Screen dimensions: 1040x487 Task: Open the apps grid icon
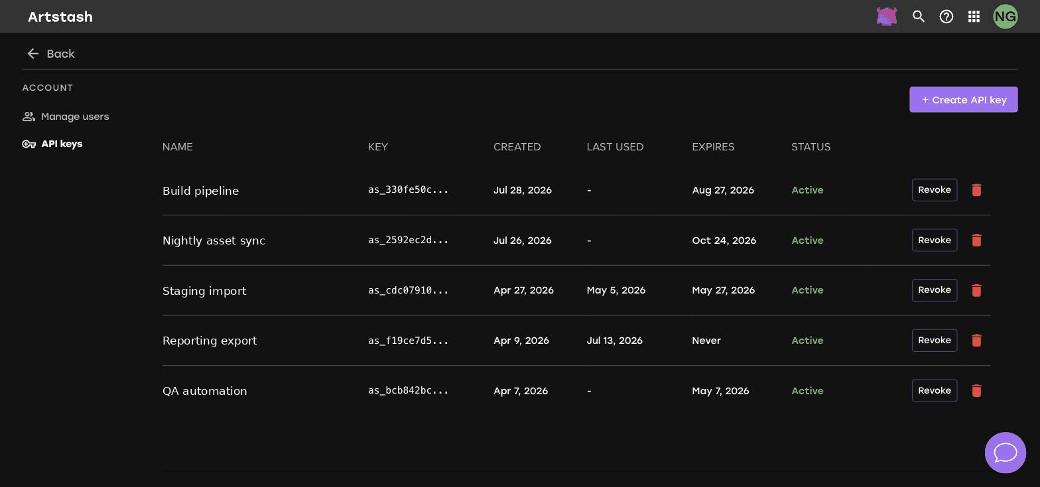(x=974, y=17)
